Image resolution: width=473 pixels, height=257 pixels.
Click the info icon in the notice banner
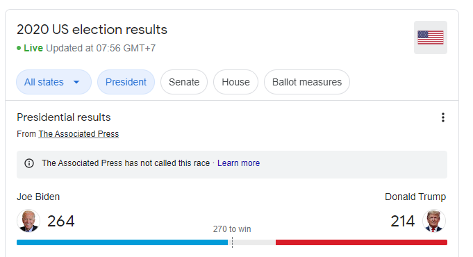pos(29,163)
